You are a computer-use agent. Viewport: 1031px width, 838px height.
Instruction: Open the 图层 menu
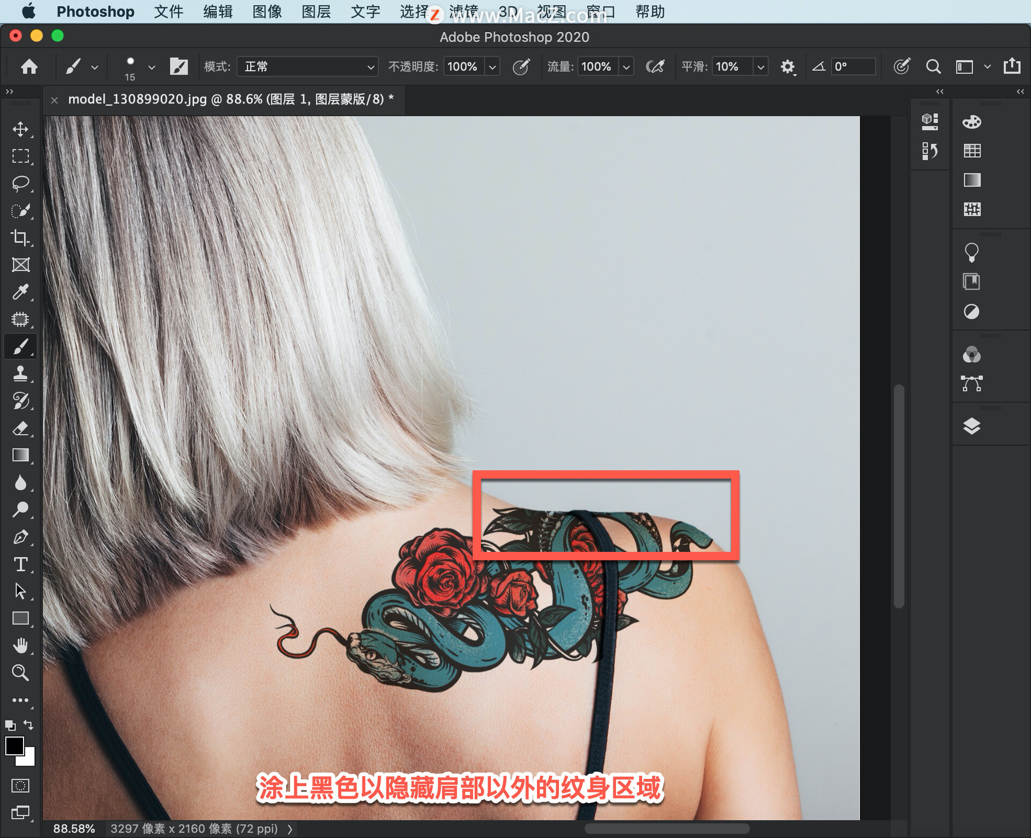pos(316,11)
